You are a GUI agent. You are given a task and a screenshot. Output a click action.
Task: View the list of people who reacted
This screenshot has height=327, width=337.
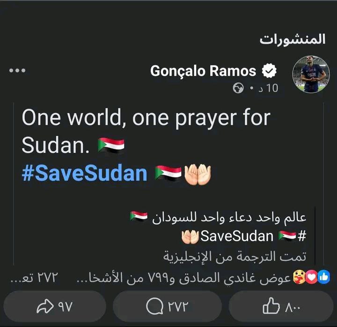pyautogui.click(x=184, y=278)
